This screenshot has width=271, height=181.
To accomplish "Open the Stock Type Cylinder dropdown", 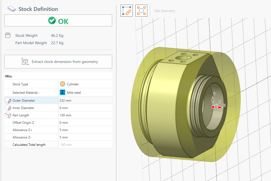I will pos(85,84).
